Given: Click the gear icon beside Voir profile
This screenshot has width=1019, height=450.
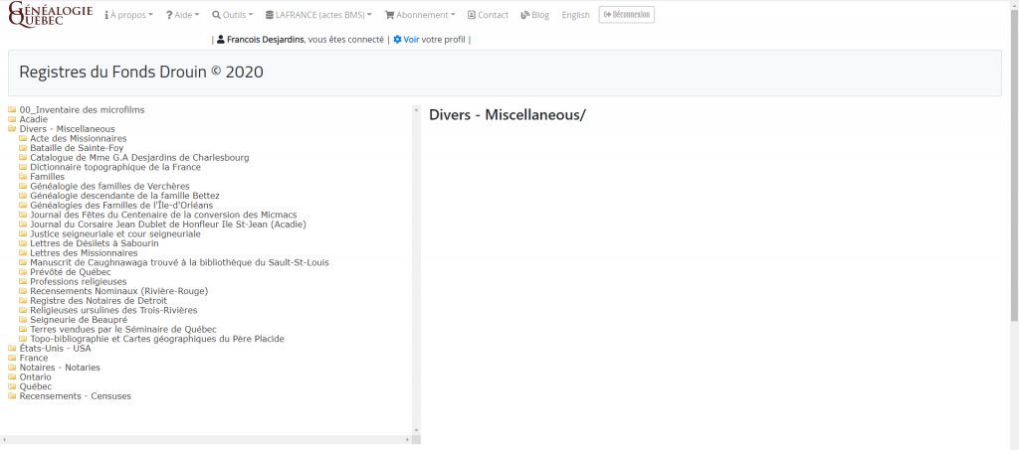Looking at the screenshot, I should (x=397, y=40).
